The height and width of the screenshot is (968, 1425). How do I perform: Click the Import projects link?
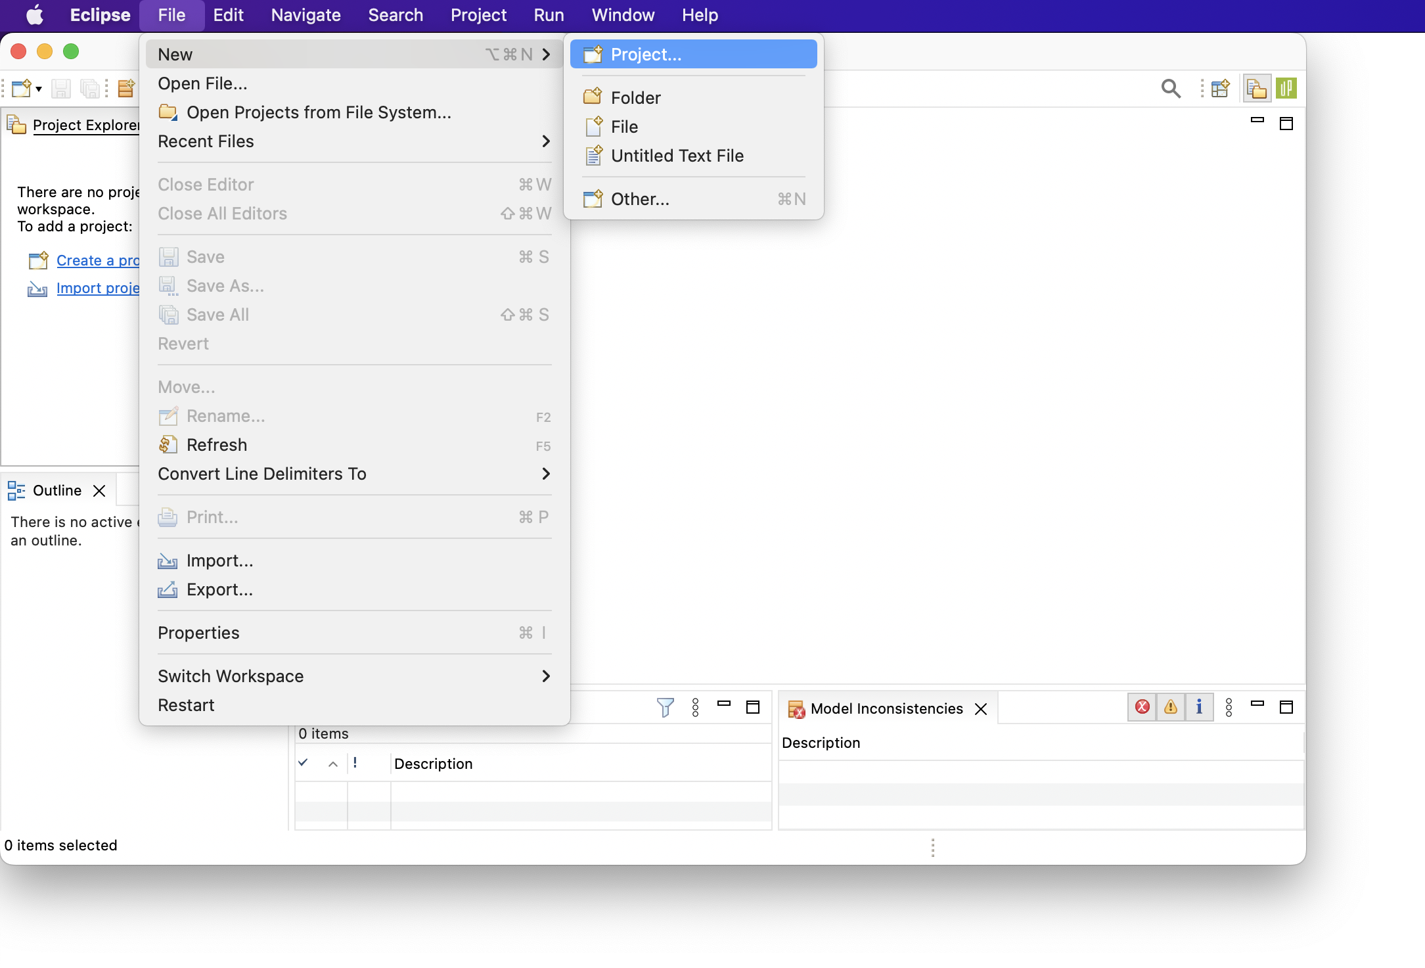97,288
